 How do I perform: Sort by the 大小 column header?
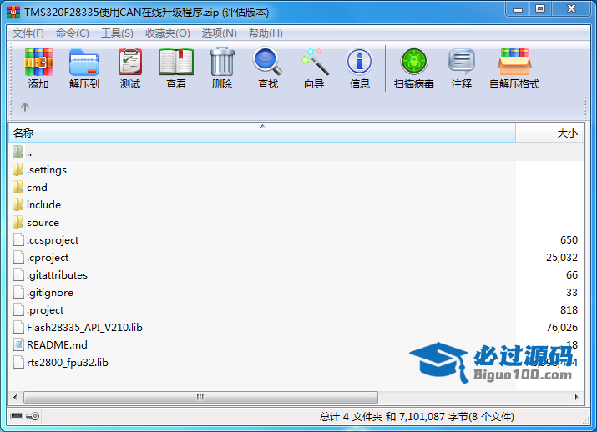pos(549,133)
